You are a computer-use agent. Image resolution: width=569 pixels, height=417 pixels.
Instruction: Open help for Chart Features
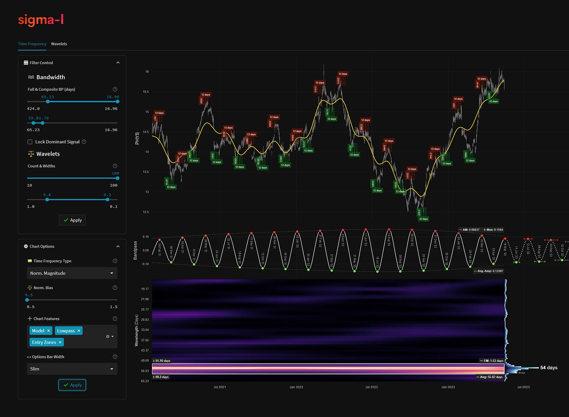pos(115,318)
